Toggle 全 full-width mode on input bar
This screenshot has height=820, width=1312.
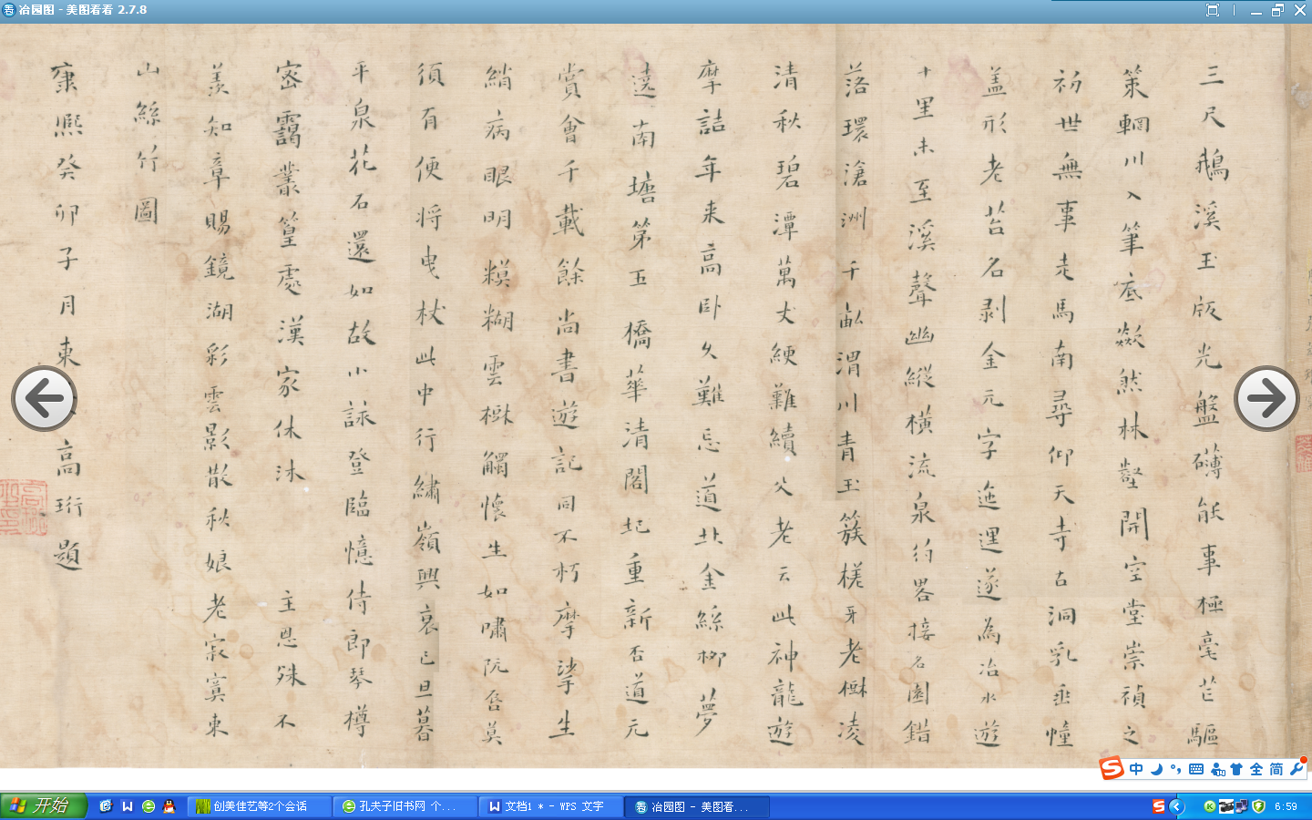point(1256,769)
